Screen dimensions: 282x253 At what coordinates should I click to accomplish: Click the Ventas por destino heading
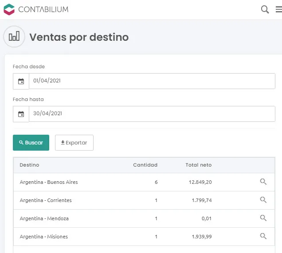pyautogui.click(x=79, y=37)
